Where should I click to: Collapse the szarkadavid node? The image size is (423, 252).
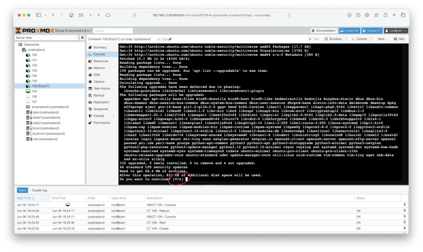click(21, 50)
